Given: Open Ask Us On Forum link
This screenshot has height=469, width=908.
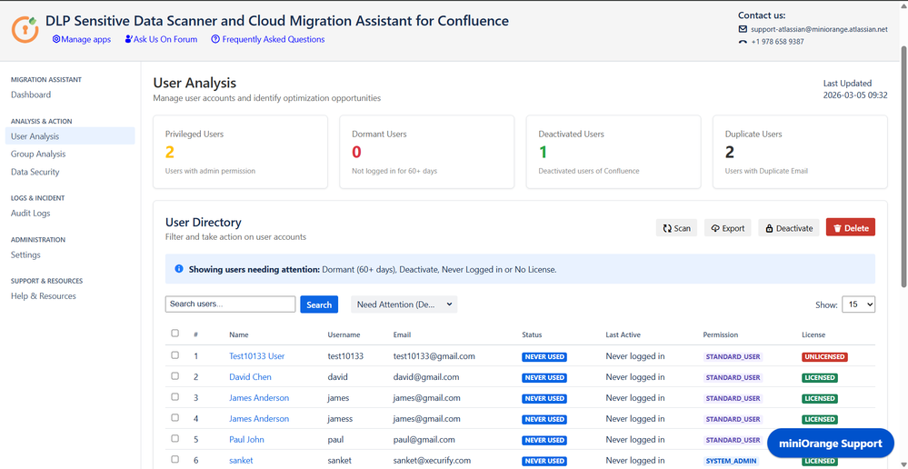Looking at the screenshot, I should click(x=161, y=39).
